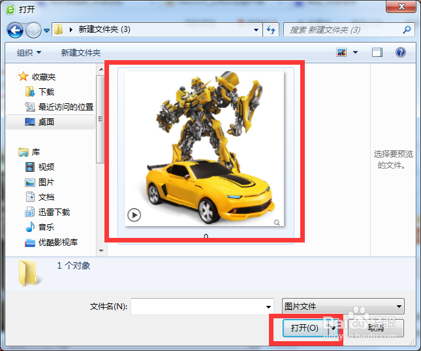Open 最近访问的位置 in sidebar
Viewport: 421px width, 351px height.
pyautogui.click(x=66, y=107)
